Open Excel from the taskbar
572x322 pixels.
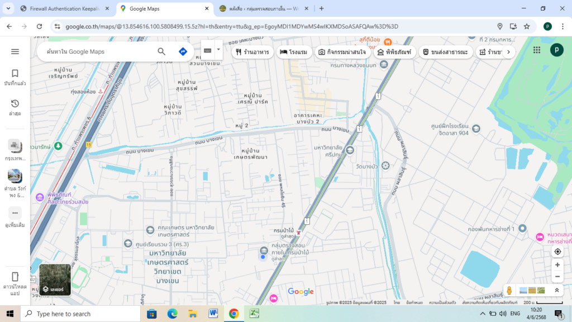(254, 314)
